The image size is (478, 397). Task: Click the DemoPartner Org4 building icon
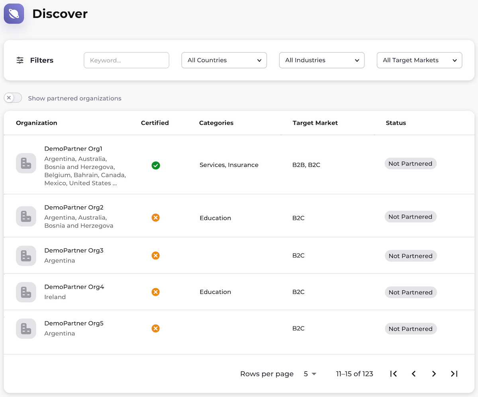[26, 292]
